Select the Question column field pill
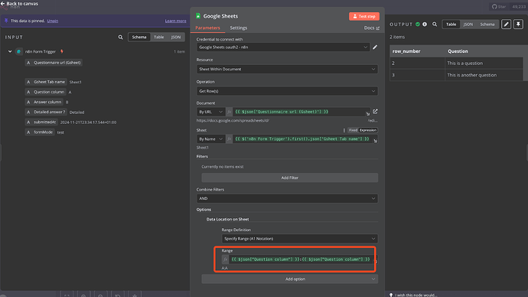The image size is (528, 297). pyautogui.click(x=45, y=92)
